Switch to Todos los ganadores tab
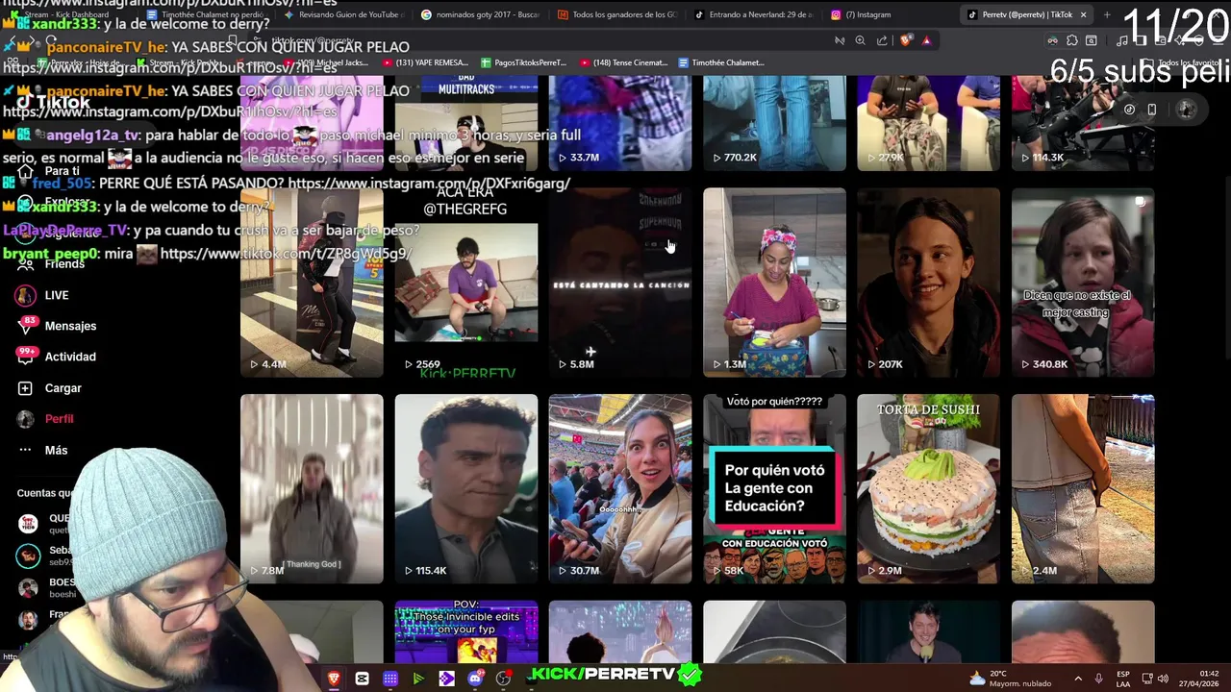 coord(617,14)
